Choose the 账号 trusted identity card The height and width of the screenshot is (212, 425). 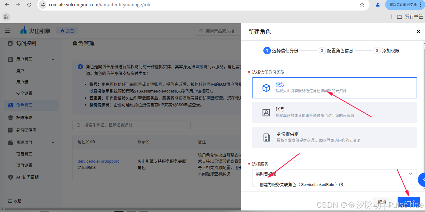pos(334,113)
